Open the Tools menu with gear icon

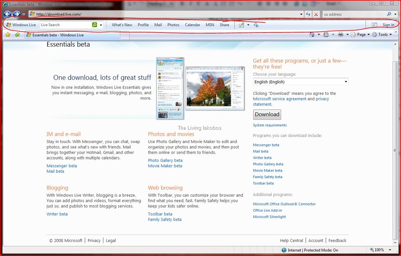tap(382, 34)
